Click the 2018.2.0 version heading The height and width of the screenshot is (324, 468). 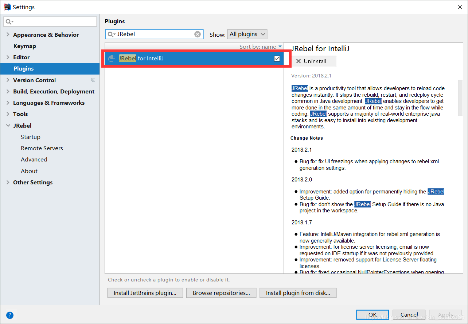pos(302,180)
